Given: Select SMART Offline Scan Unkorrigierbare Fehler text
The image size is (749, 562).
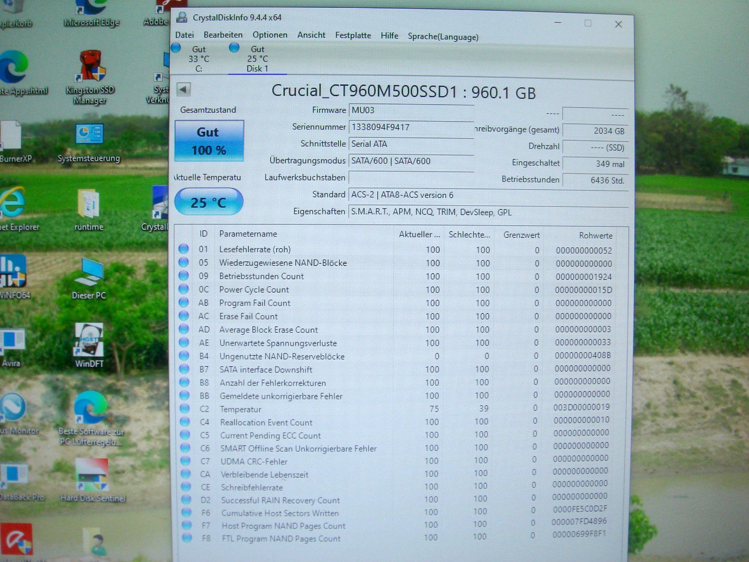Looking at the screenshot, I should pos(298,449).
